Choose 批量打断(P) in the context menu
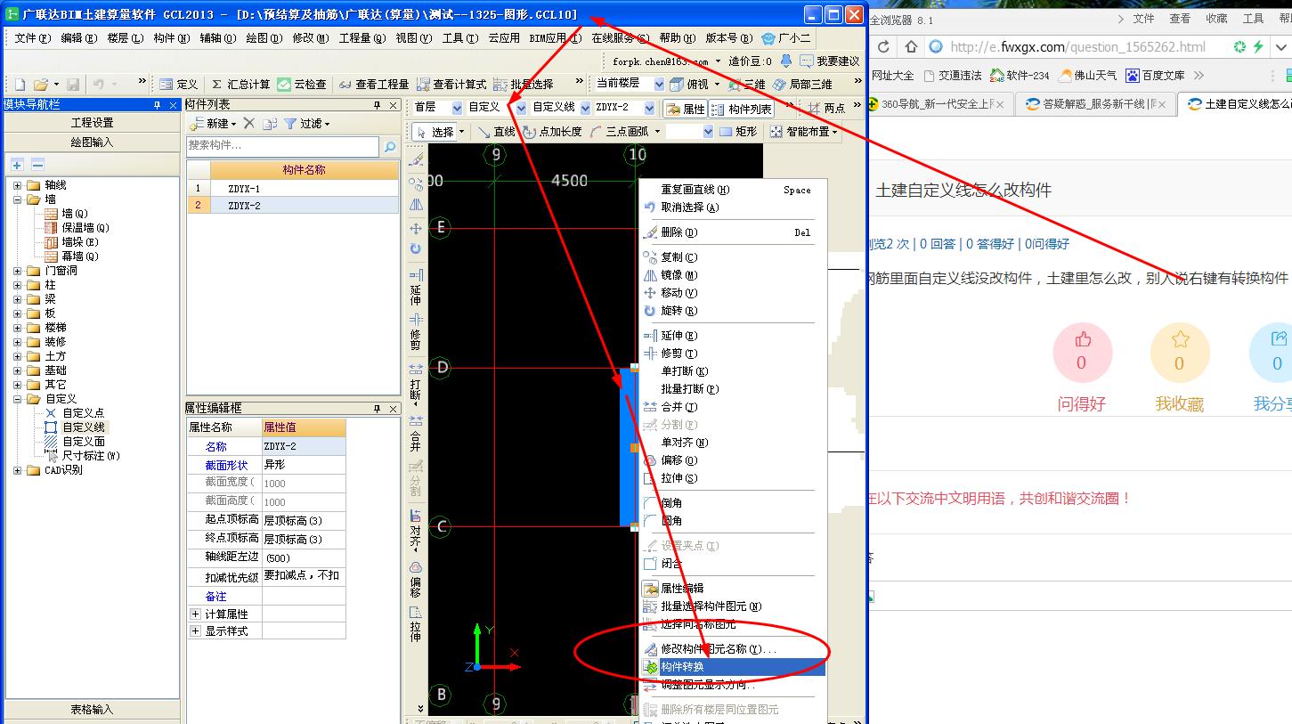This screenshot has height=724, width=1292. 733,389
